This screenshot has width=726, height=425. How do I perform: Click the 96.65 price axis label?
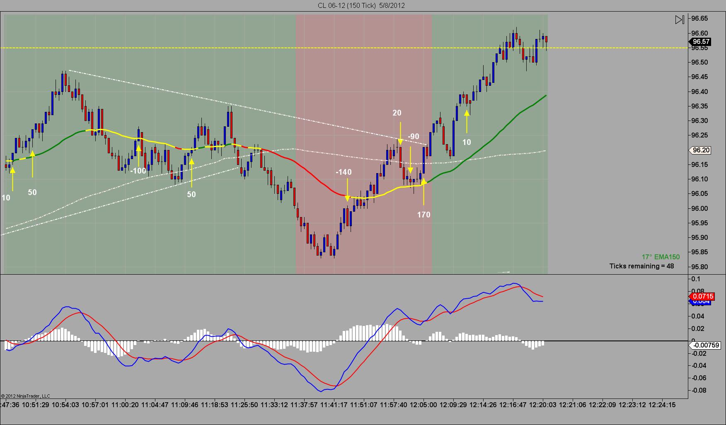point(699,19)
